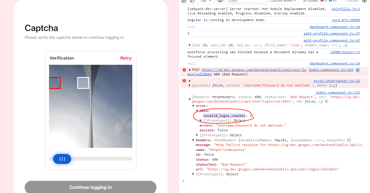Collapse the 'data:' object node

197,111
